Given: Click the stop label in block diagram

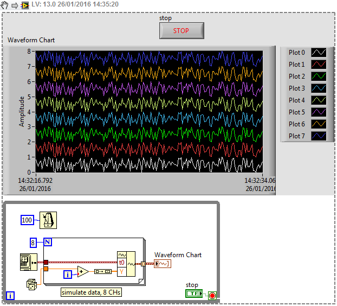Looking at the screenshot, I should click(192, 285).
